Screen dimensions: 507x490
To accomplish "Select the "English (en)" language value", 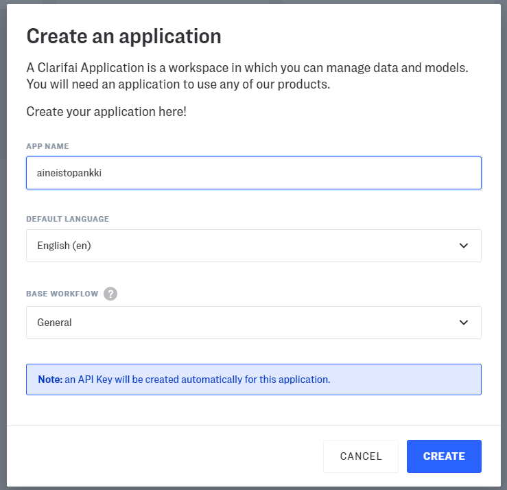I will [x=64, y=246].
